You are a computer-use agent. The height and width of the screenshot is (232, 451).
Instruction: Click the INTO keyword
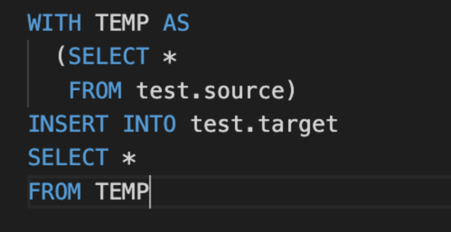149,124
